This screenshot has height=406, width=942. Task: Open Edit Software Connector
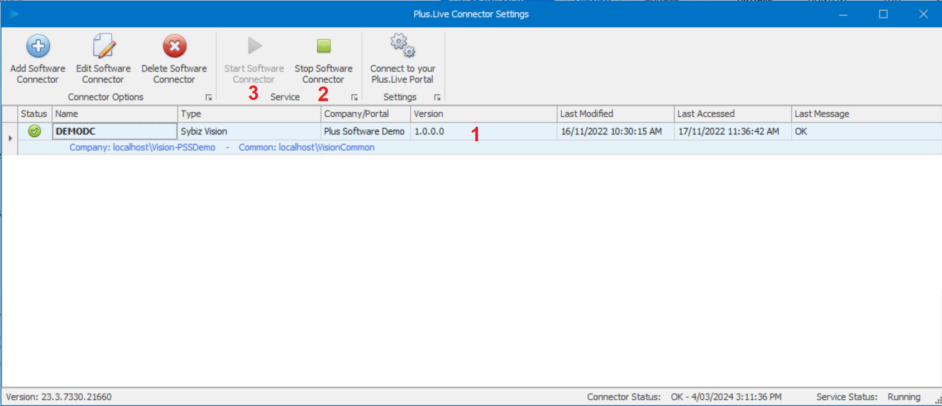(103, 59)
